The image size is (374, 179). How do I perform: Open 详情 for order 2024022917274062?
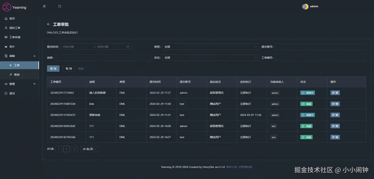click(x=335, y=93)
